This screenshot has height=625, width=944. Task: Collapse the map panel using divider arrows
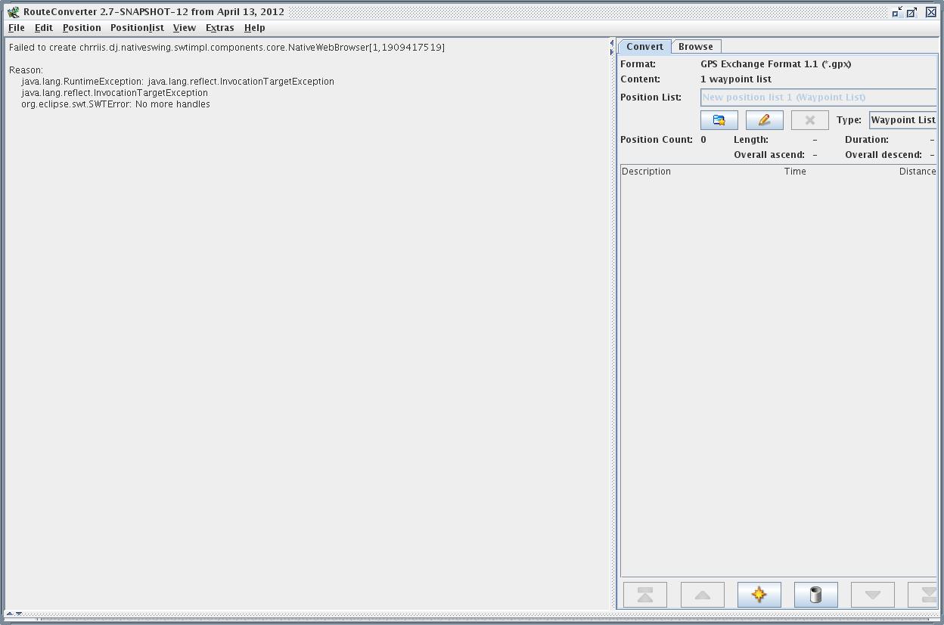[x=611, y=44]
